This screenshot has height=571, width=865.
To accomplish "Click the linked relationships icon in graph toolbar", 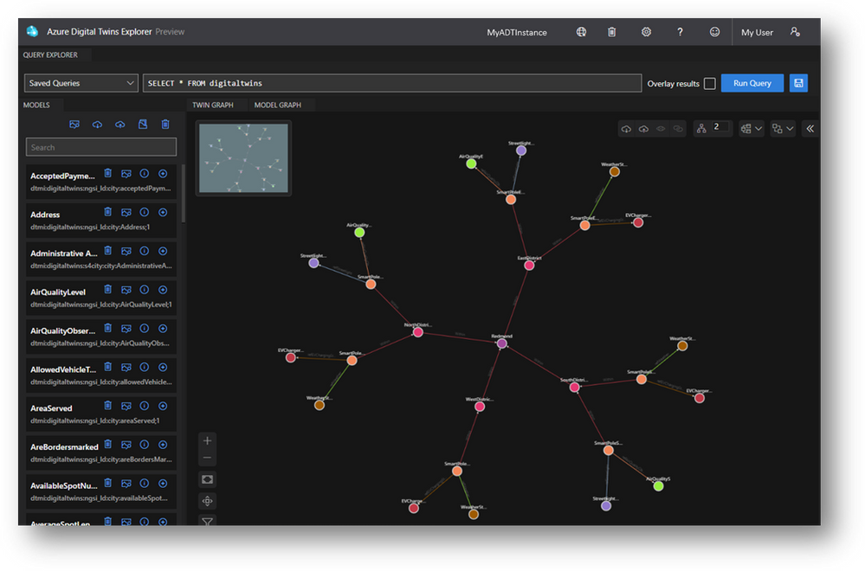I will [678, 129].
